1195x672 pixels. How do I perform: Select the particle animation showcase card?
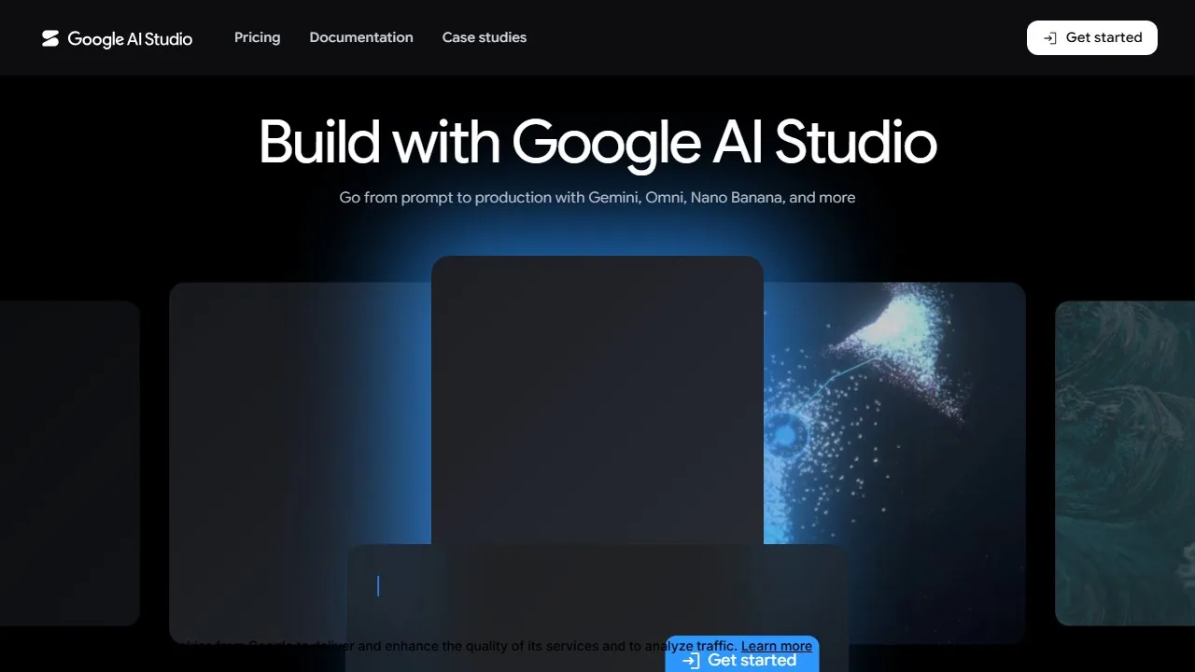(x=894, y=462)
